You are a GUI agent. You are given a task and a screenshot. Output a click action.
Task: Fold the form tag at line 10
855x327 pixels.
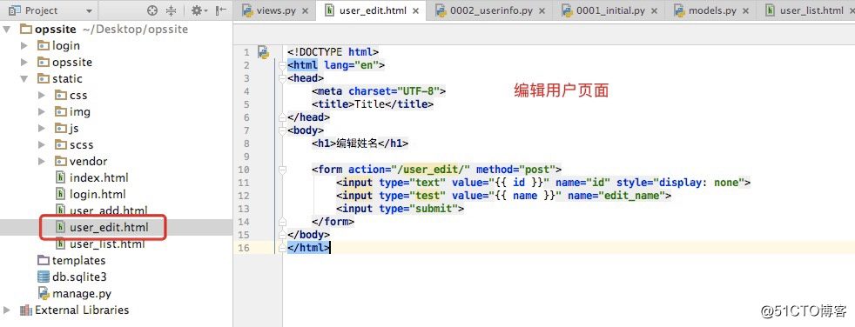[282, 170]
